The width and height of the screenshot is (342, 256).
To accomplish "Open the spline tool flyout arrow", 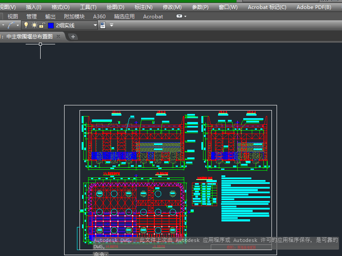I will (x=18, y=26).
